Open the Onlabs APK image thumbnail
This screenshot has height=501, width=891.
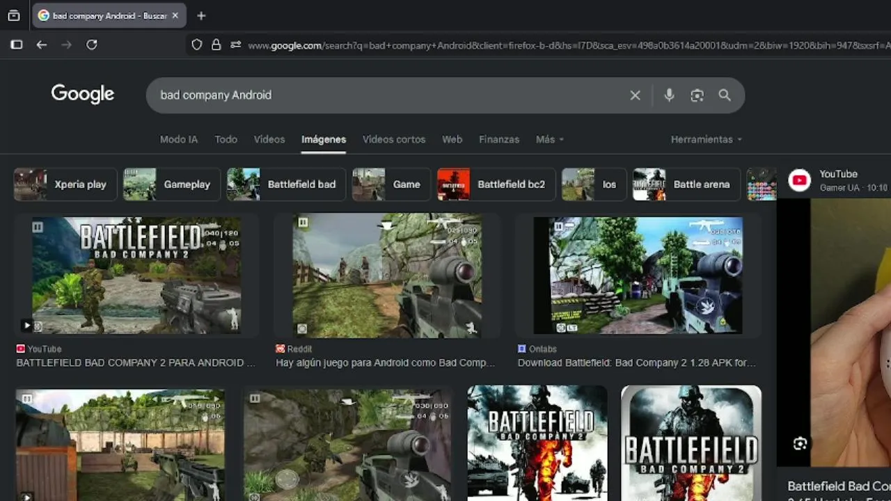pos(638,276)
